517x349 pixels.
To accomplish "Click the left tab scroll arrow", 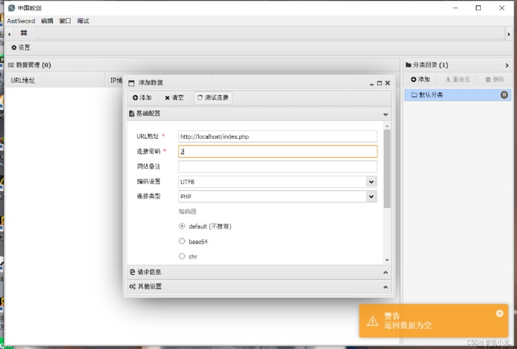I will coord(9,34).
